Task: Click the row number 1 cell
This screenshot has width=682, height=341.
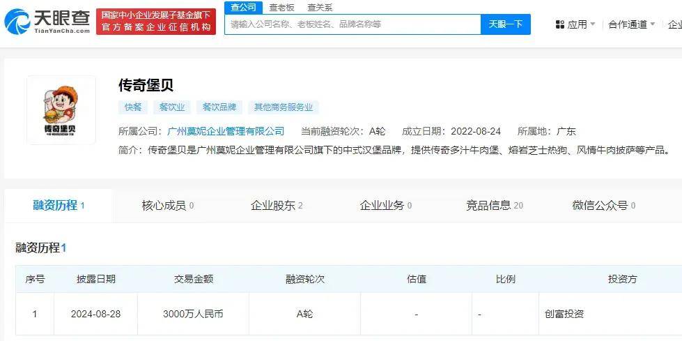Action: click(x=35, y=314)
